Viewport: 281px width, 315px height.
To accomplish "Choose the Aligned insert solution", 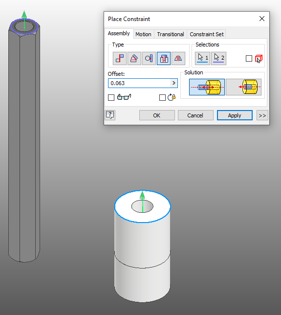I will [244, 87].
